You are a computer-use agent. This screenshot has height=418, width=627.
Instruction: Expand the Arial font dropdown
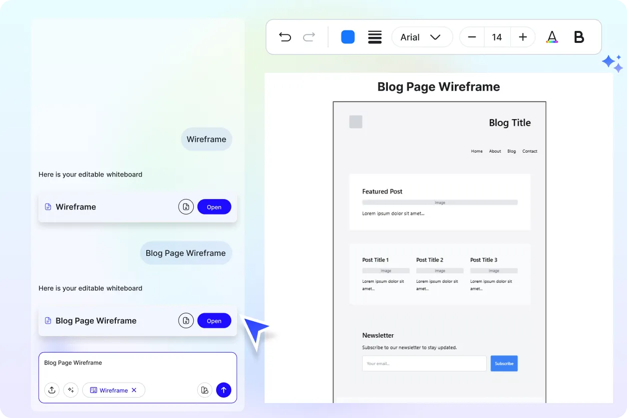tap(422, 37)
